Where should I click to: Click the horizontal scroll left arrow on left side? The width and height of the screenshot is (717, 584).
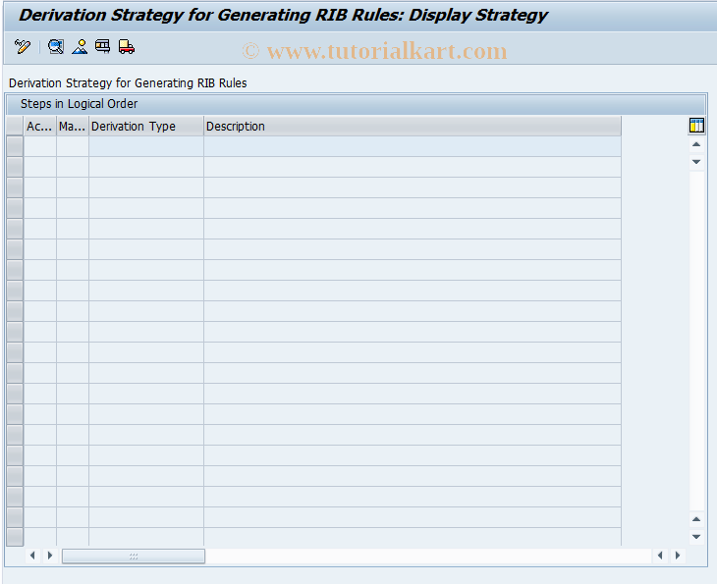click(x=32, y=556)
